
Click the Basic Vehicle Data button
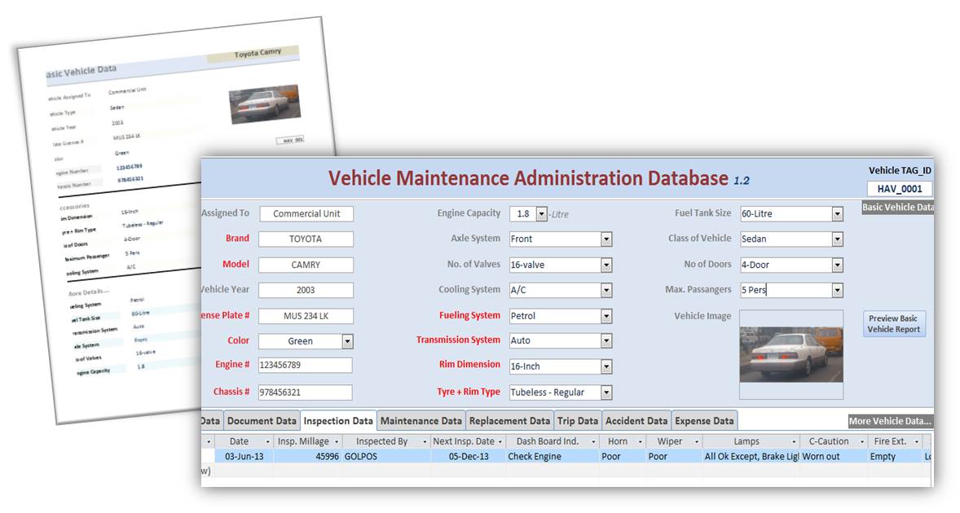pyautogui.click(x=897, y=208)
